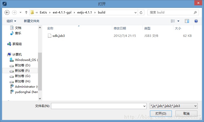Click 新建文件夹 to create folder

(32, 21)
